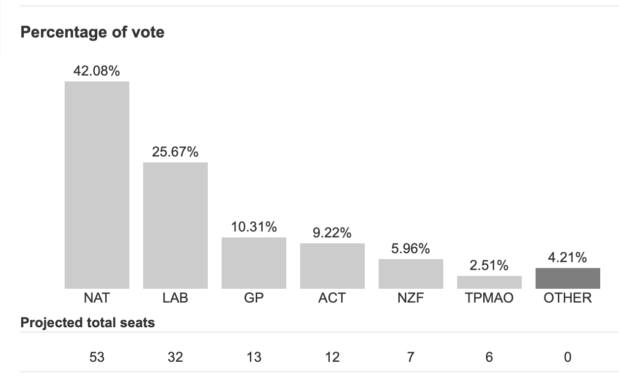Click the ACT party label

[332, 298]
